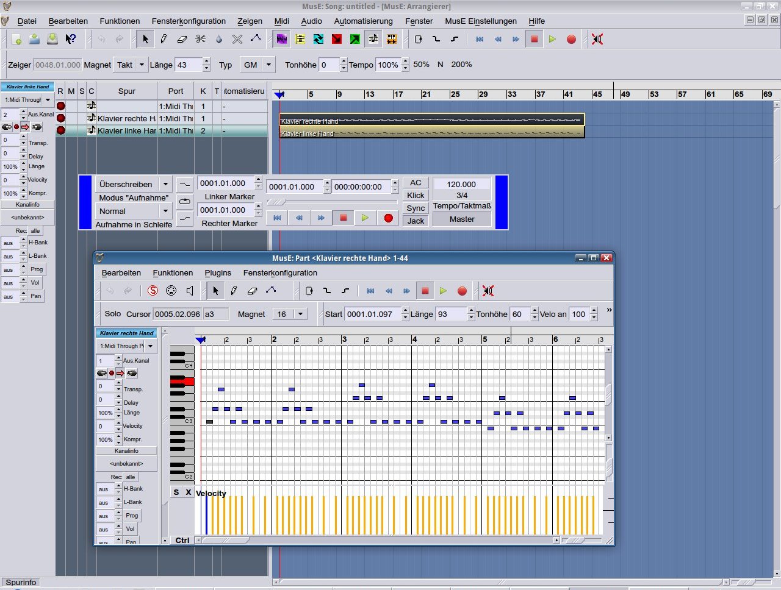Toggle the Master tempo button
This screenshot has height=590, width=781.
[x=462, y=219]
